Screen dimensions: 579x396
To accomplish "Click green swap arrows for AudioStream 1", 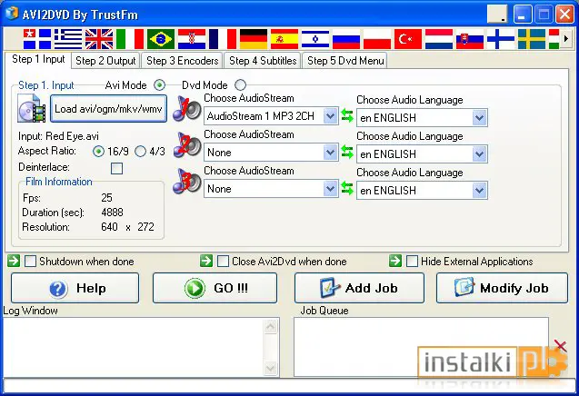I will click(346, 115).
